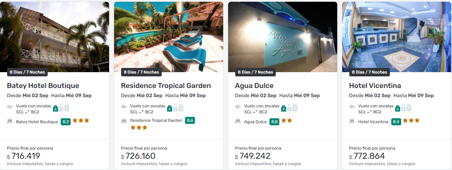Select the Hotel Vicentina package title
Screen dimensions: 452x170
click(x=375, y=86)
